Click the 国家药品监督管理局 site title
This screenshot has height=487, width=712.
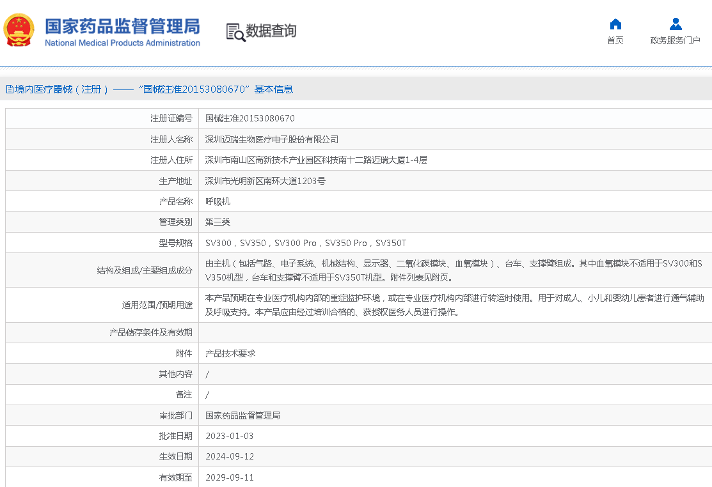coord(122,26)
